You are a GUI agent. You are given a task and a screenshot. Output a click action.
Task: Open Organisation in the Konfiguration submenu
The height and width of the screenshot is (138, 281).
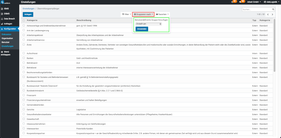7,38
